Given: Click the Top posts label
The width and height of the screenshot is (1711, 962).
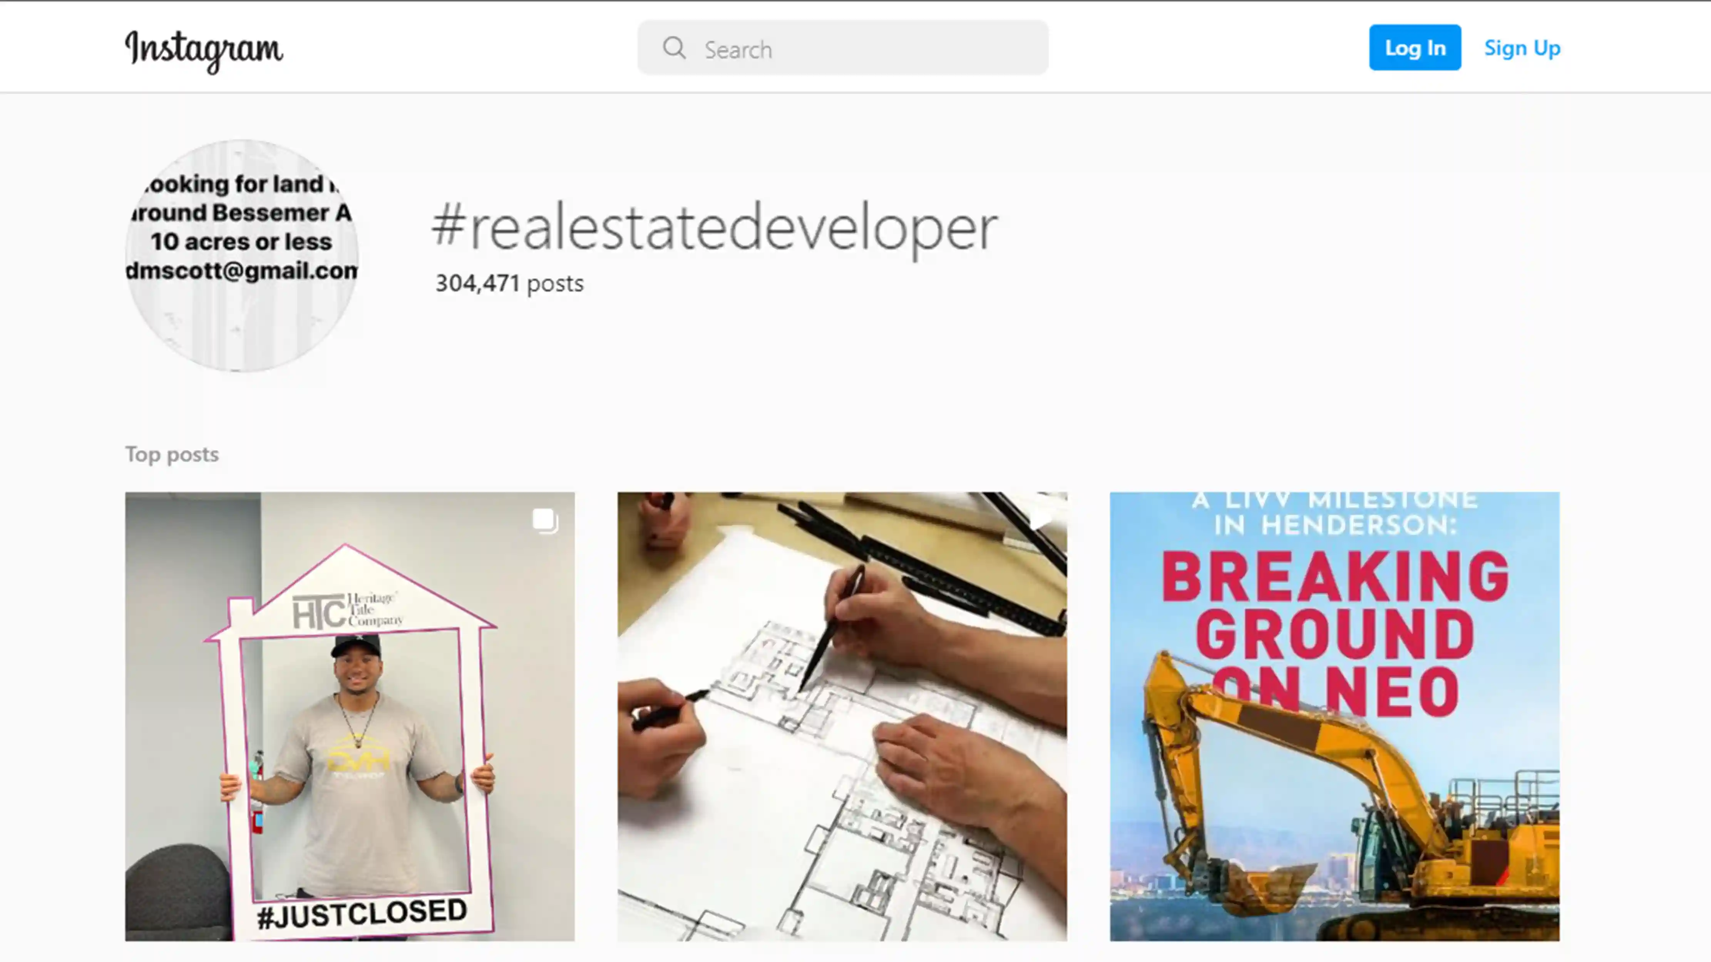Looking at the screenshot, I should pyautogui.click(x=172, y=454).
